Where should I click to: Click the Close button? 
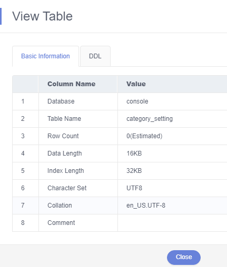coord(184,257)
